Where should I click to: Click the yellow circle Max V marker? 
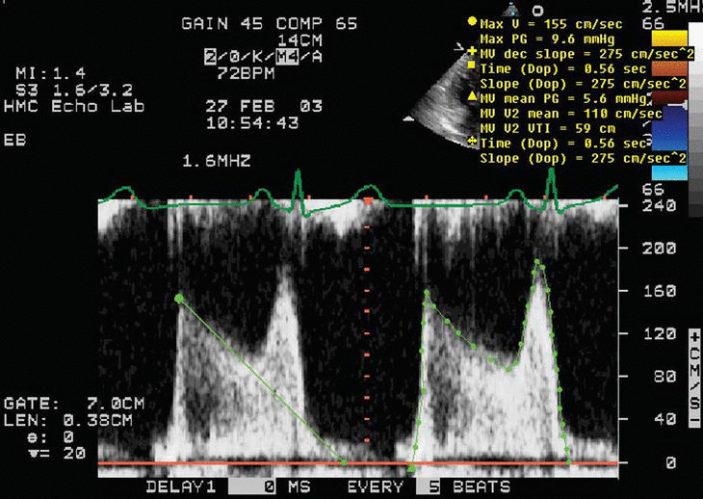click(x=471, y=20)
